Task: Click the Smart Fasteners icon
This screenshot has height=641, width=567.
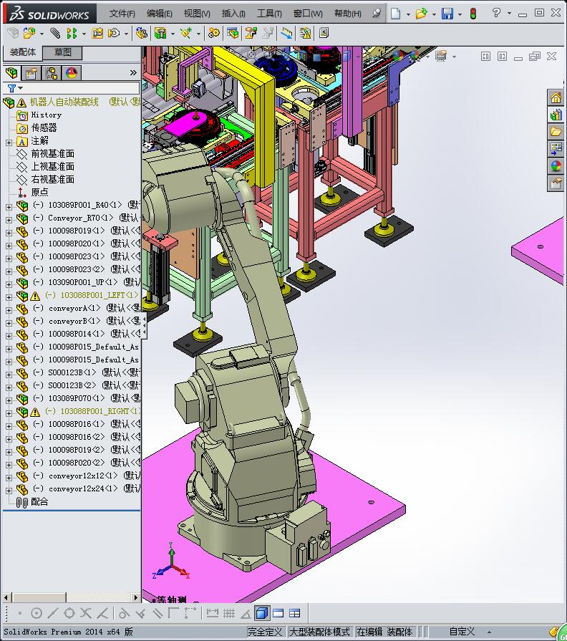Action: click(x=97, y=33)
